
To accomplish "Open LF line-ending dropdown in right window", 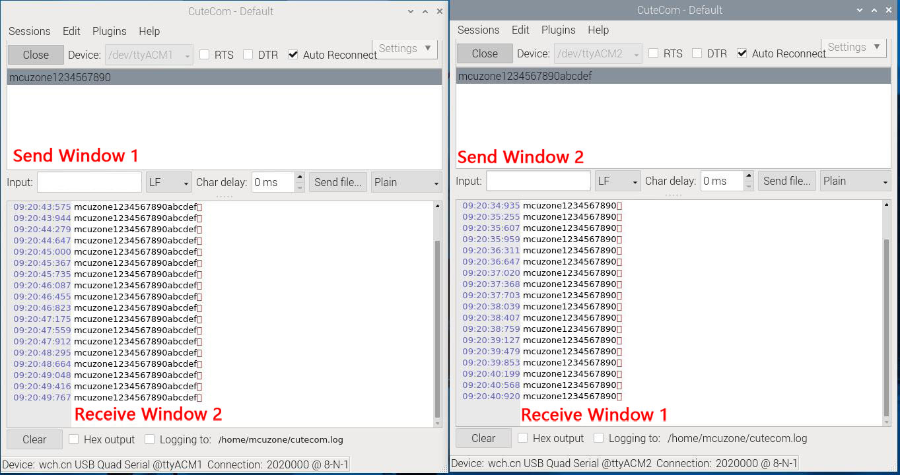I will coord(618,181).
